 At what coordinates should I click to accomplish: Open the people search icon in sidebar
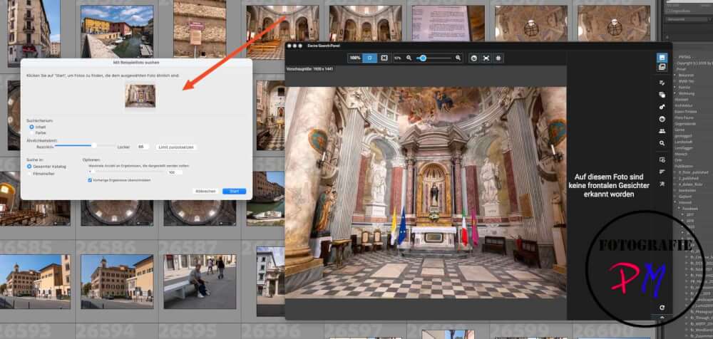pyautogui.click(x=662, y=131)
